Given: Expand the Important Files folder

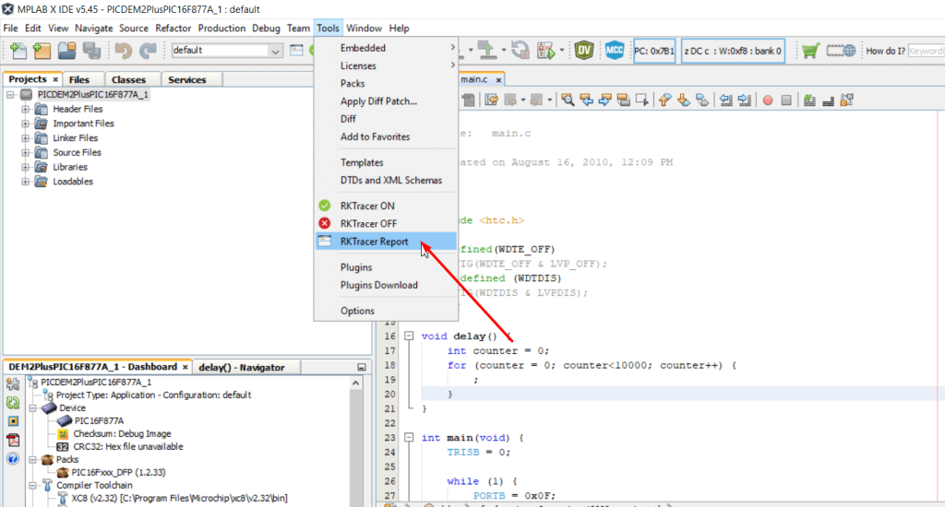Looking at the screenshot, I should 25,124.
